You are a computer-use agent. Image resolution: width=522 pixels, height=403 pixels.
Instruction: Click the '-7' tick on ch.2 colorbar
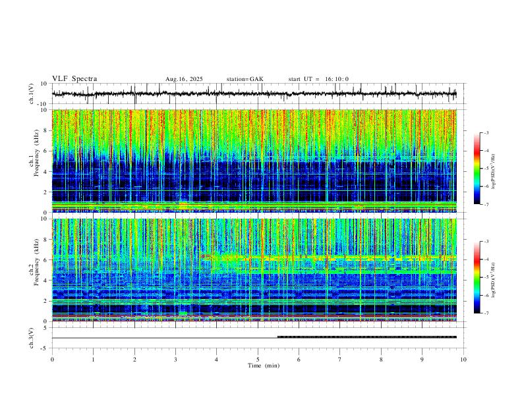click(486, 313)
